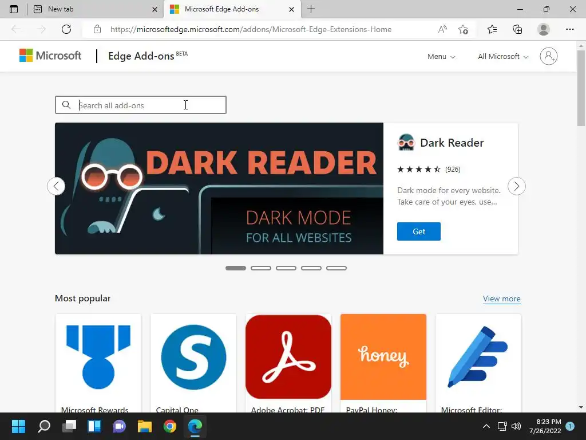Open the PayPal Honey add-on card
Viewport: 586px width, 440px height.
coord(383,363)
